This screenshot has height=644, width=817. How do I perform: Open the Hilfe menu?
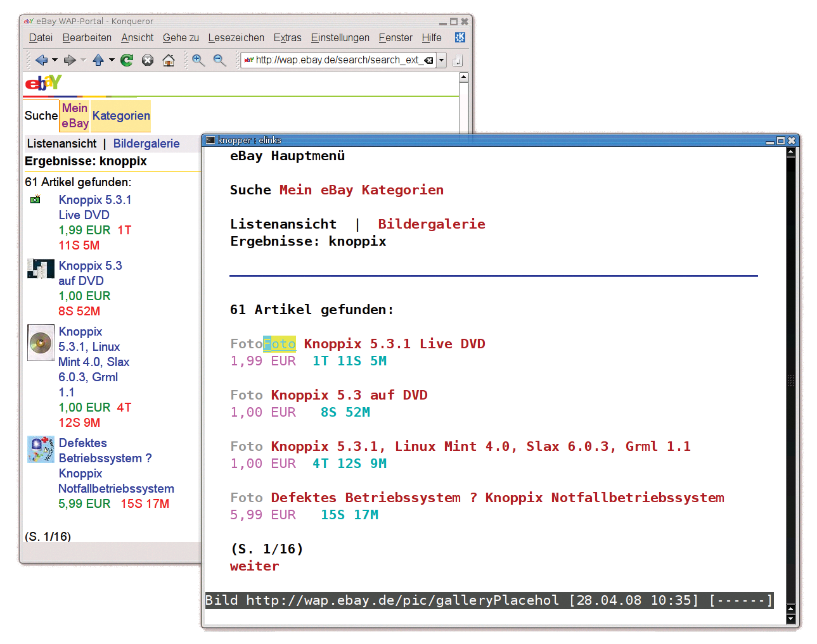click(x=432, y=38)
